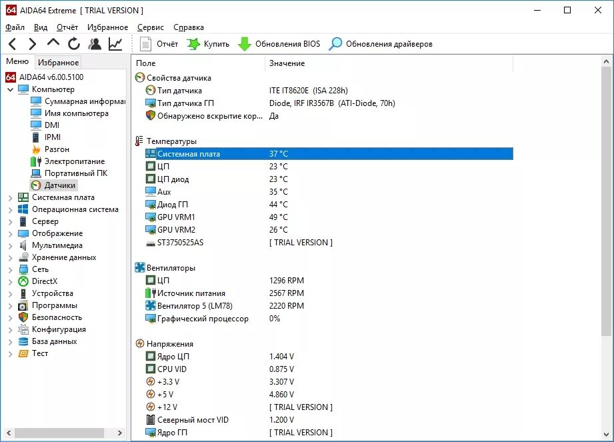Click the Напряжения voltage section icon

(140, 344)
